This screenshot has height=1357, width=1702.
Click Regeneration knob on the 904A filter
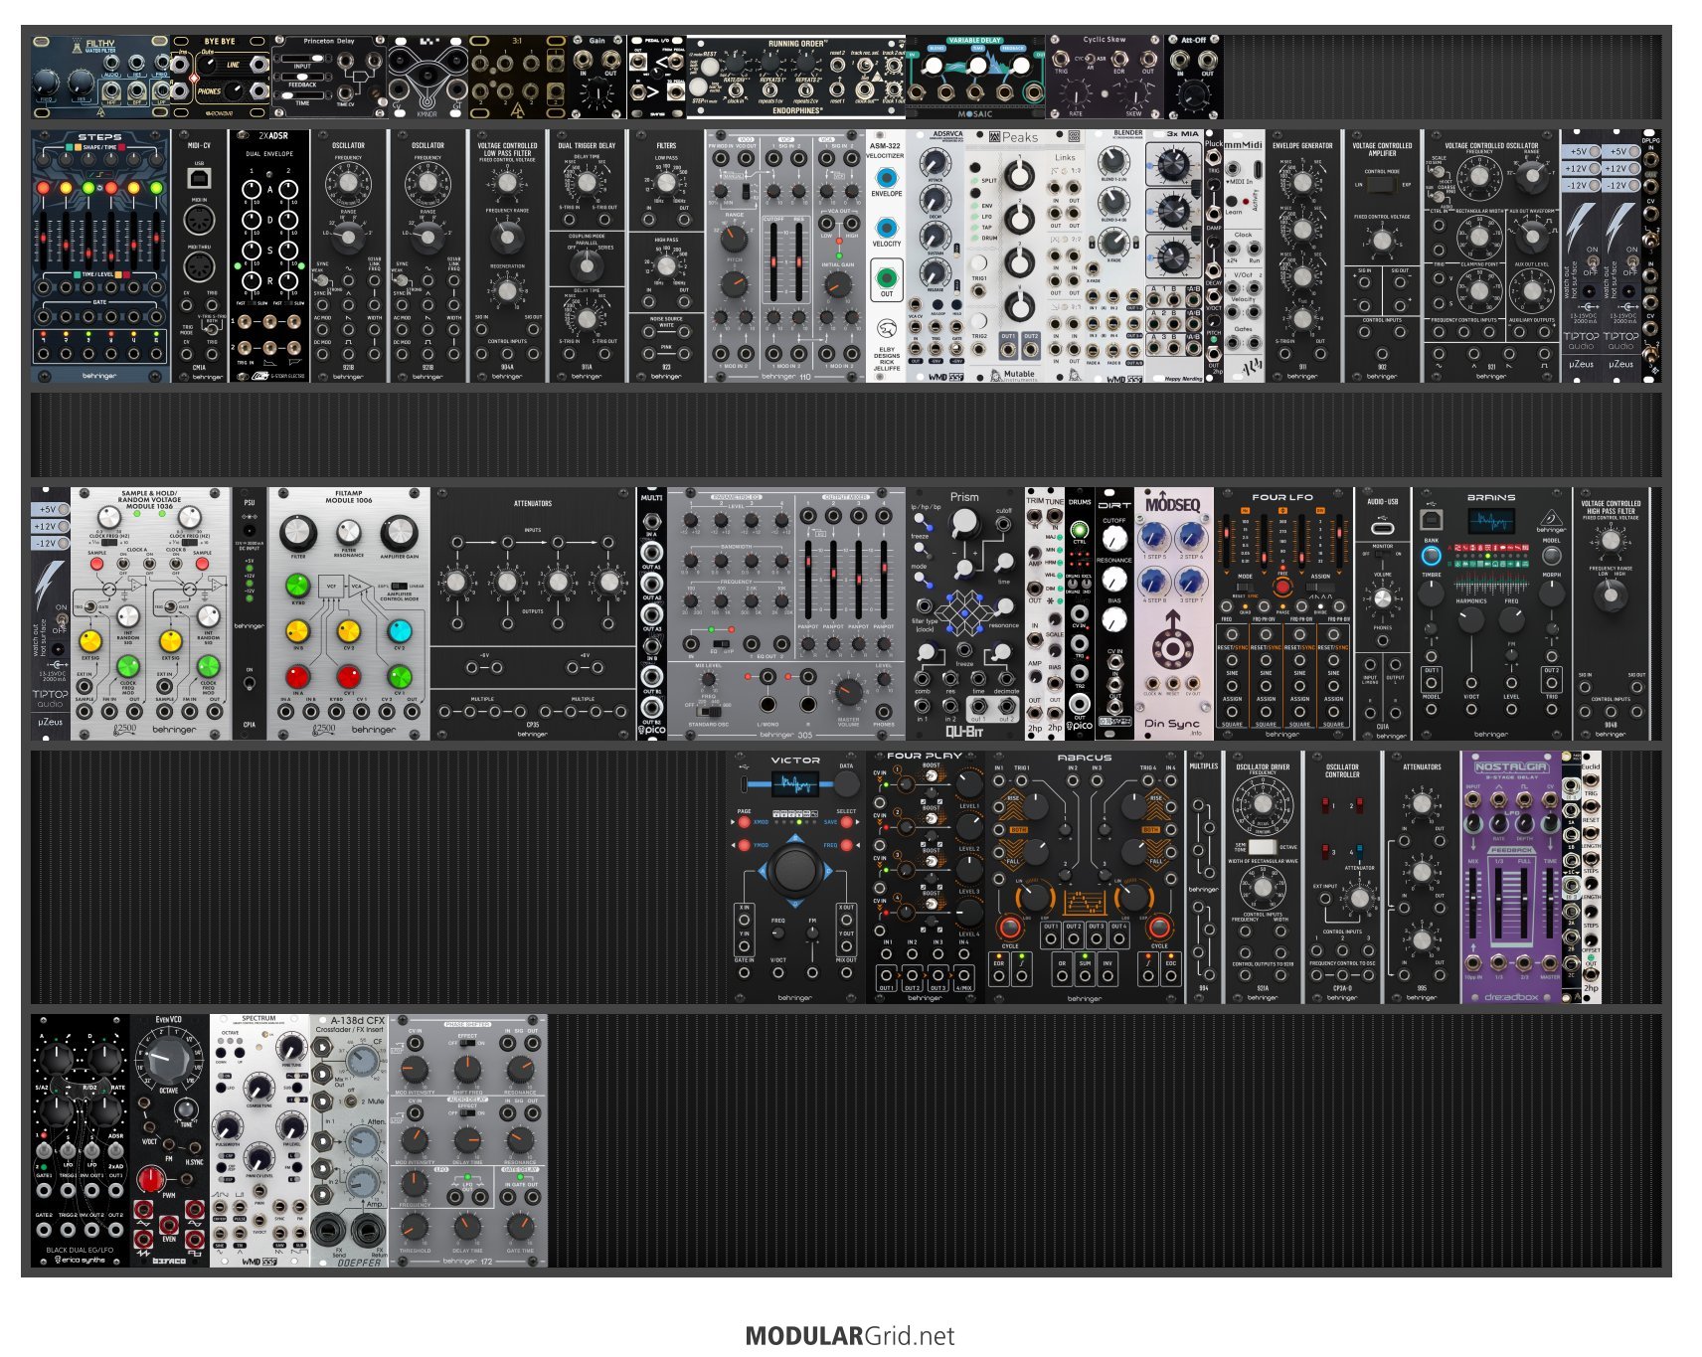(507, 291)
